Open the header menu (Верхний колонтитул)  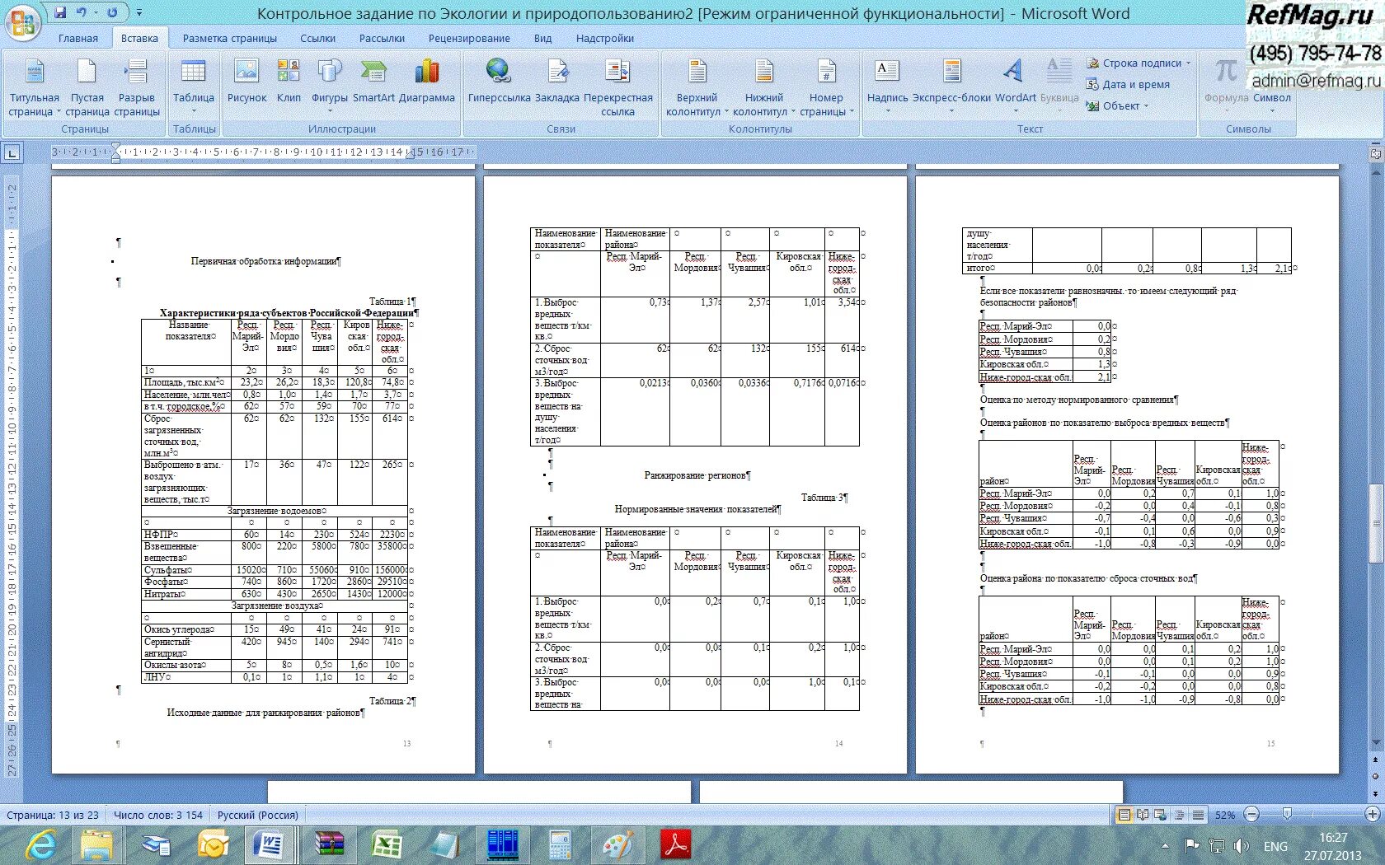coord(697,87)
